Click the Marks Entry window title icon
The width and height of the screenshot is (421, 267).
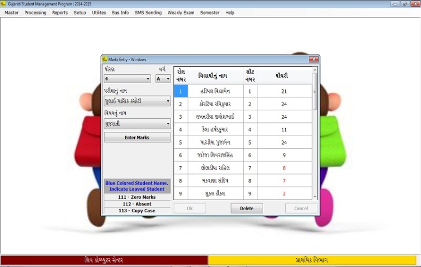pos(105,59)
